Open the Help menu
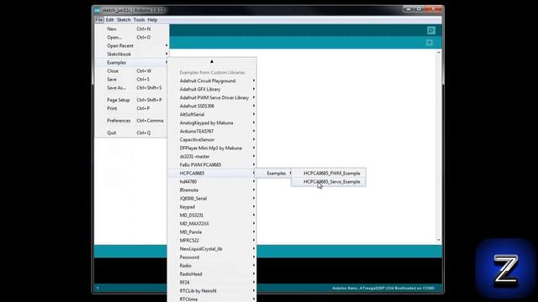 [152, 20]
